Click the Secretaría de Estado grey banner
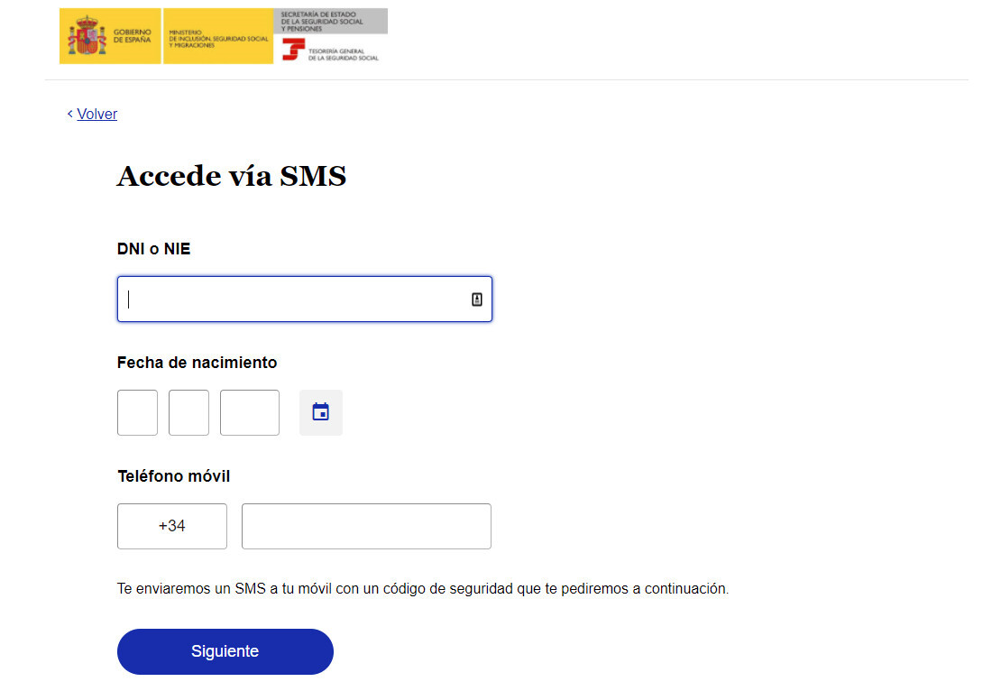The width and height of the screenshot is (983, 691). coord(330,21)
